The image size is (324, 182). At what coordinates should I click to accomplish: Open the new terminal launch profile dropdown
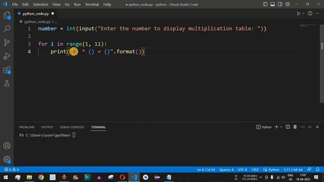coord(281,127)
